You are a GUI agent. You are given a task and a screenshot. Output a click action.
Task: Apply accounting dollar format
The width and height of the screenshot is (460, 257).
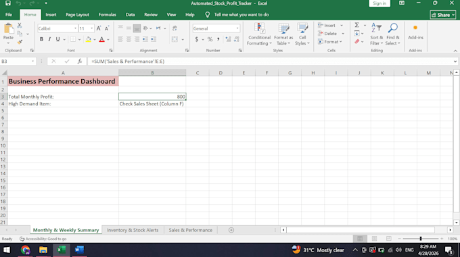point(197,39)
